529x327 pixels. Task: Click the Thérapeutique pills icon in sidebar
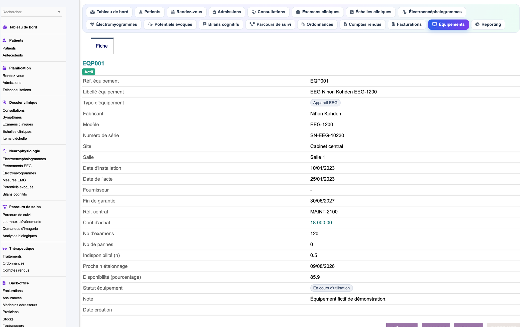tap(5, 249)
